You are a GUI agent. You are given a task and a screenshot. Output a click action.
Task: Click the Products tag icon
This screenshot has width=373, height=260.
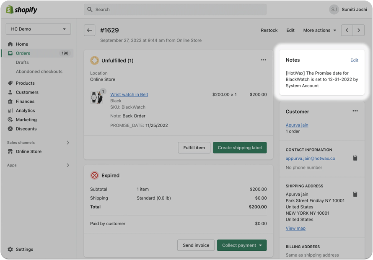10,83
